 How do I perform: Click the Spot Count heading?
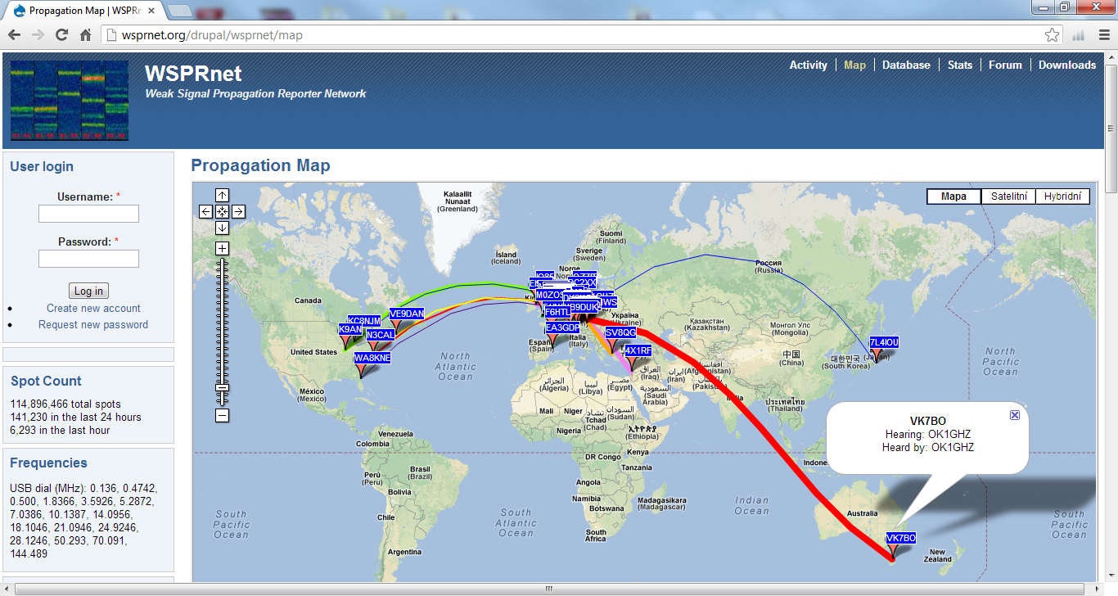(46, 381)
